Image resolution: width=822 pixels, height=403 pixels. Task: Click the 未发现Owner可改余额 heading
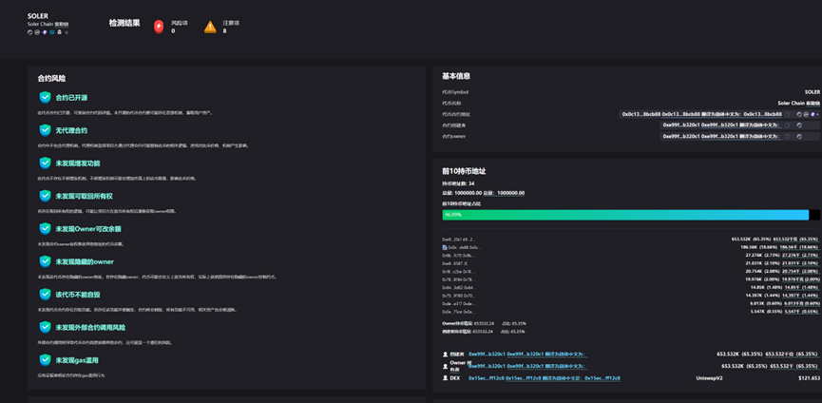tap(88, 229)
